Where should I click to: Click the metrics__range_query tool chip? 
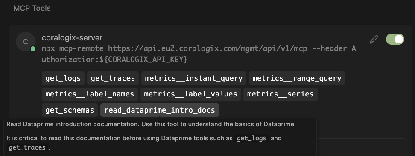point(297,78)
